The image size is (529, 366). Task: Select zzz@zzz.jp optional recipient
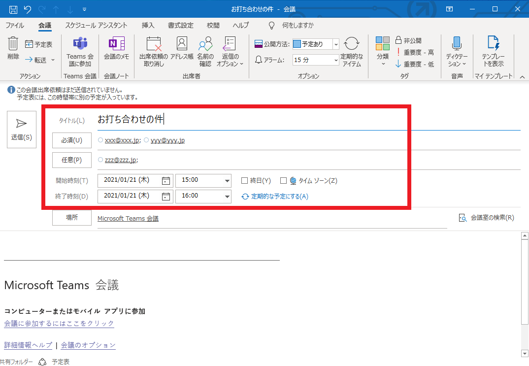[x=121, y=160]
